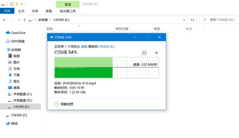Collapse details with the 简略信息 chevron
239x138 pixels.
pyautogui.click(x=57, y=104)
